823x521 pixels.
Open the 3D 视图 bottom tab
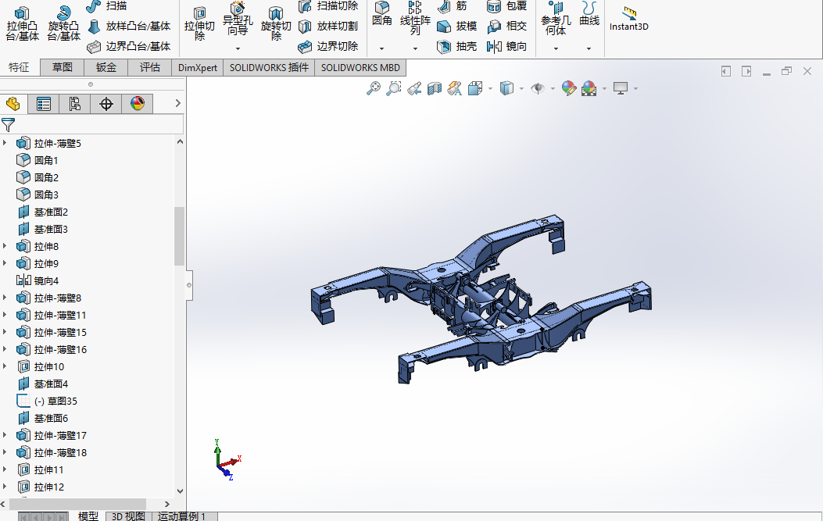pos(128,516)
